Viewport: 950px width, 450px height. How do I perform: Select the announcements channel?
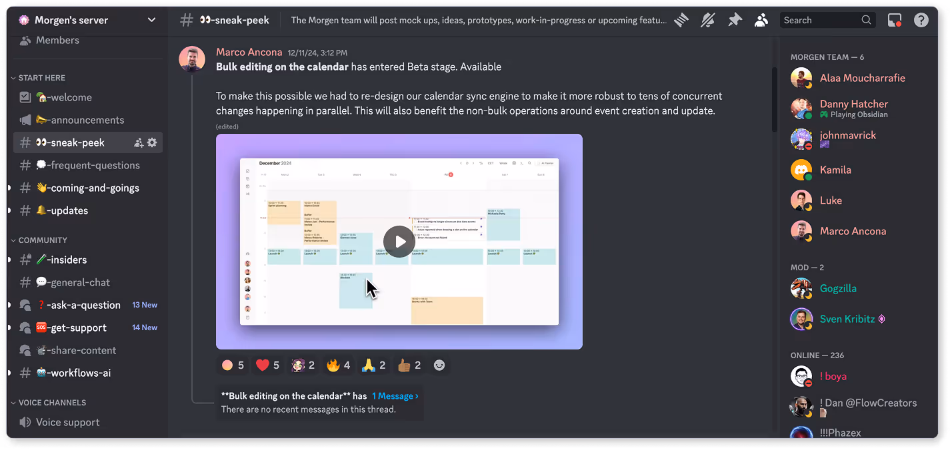(x=80, y=120)
